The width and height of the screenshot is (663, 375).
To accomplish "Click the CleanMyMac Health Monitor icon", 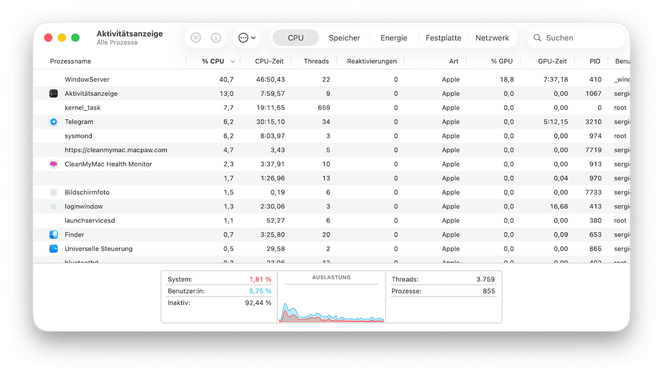I will pyautogui.click(x=53, y=164).
